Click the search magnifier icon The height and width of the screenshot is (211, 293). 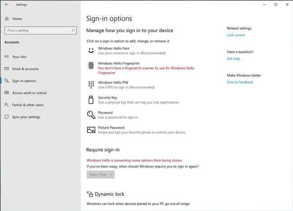(73, 30)
